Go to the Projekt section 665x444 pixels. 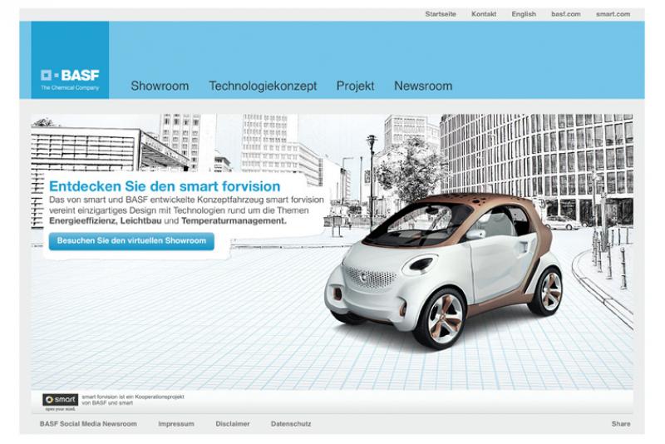click(356, 86)
